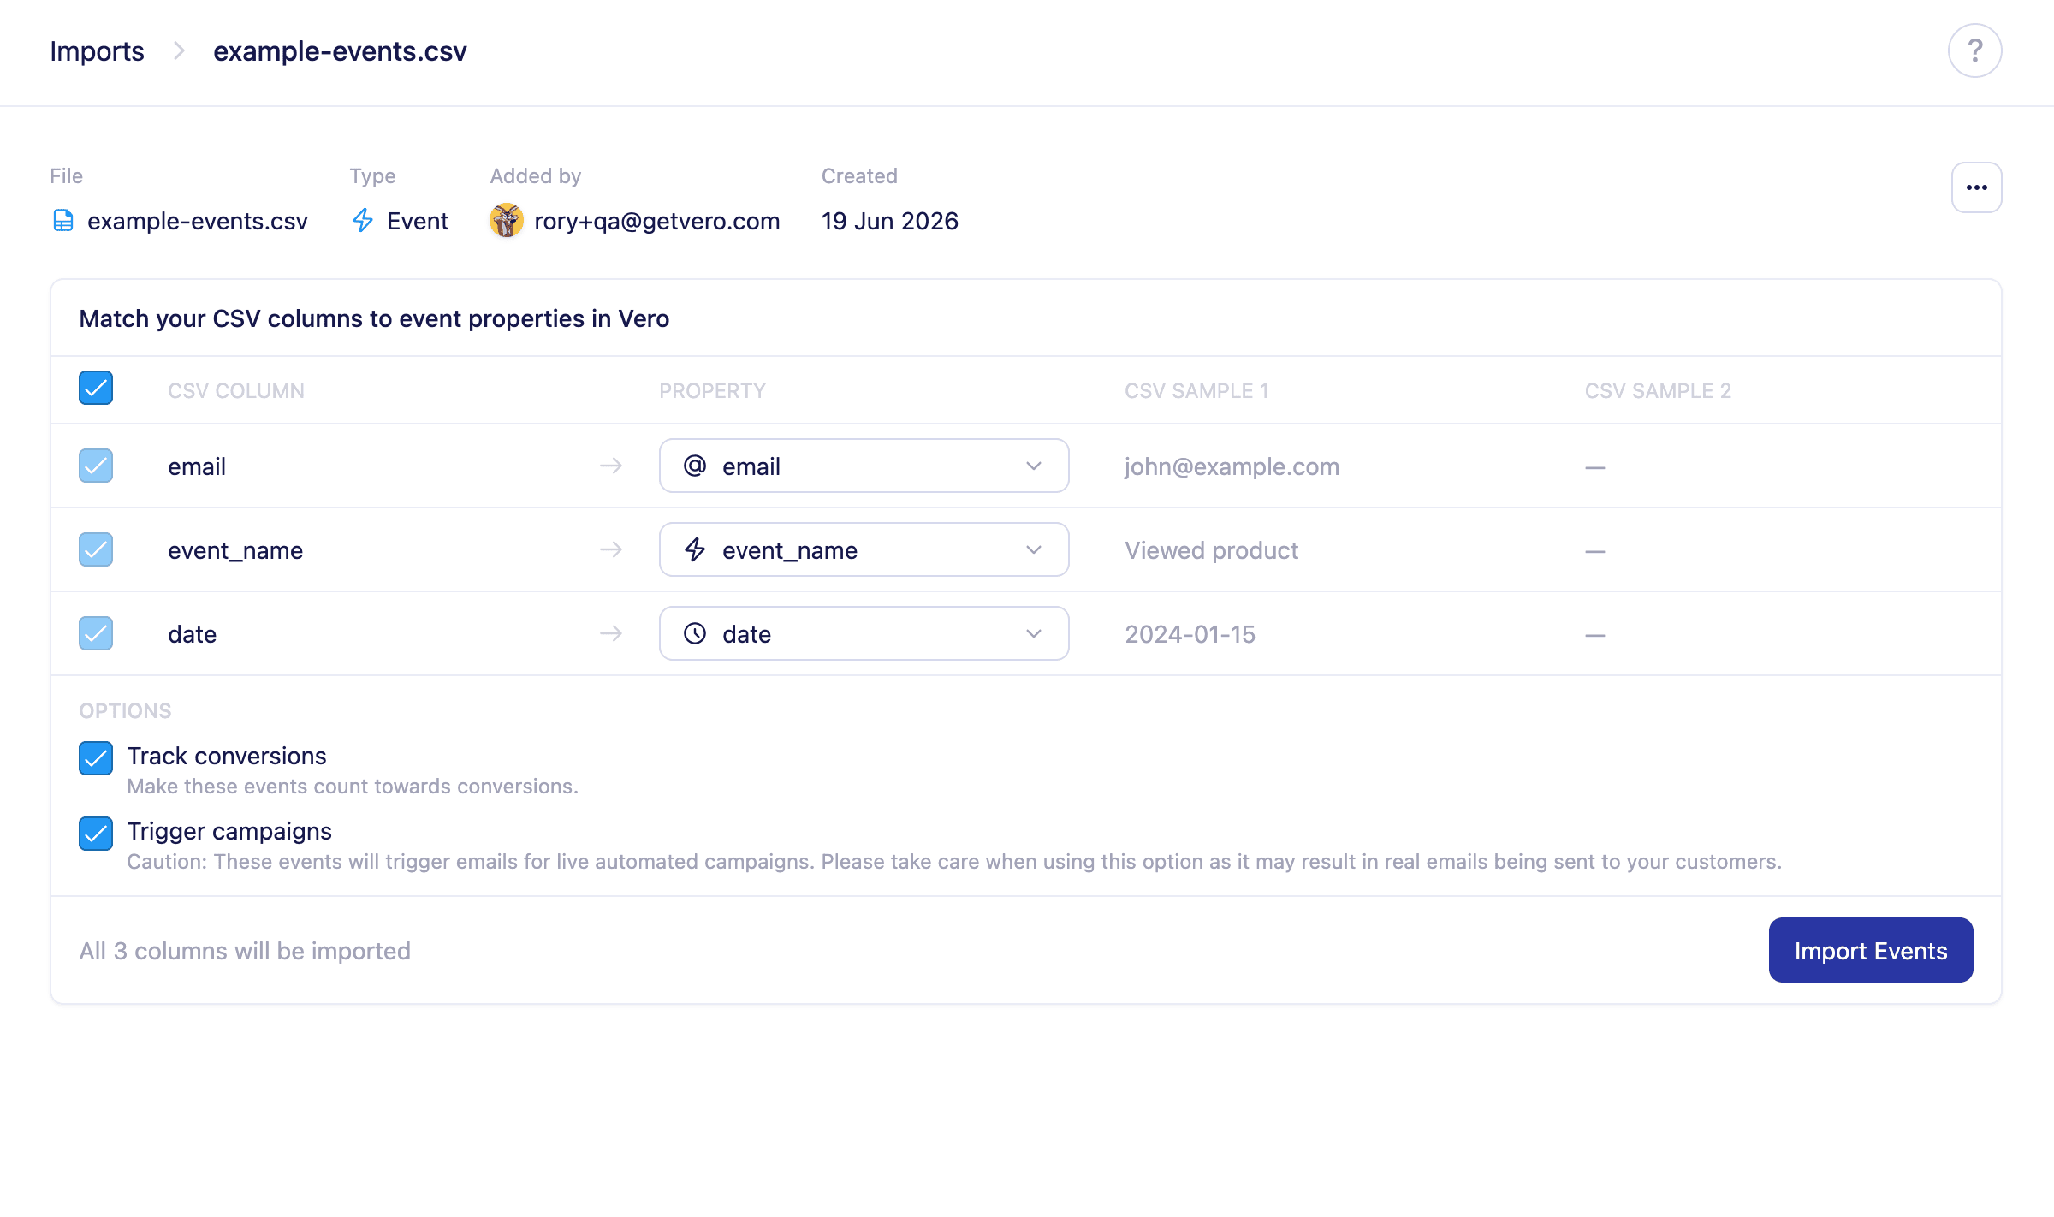
Task: Click the CSV COLUMN header
Action: tap(236, 391)
